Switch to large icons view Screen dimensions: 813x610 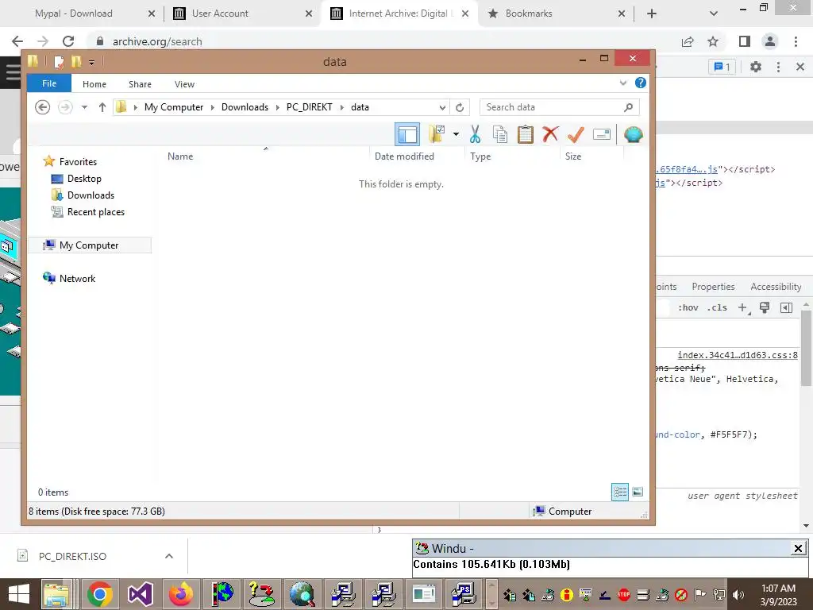click(638, 492)
